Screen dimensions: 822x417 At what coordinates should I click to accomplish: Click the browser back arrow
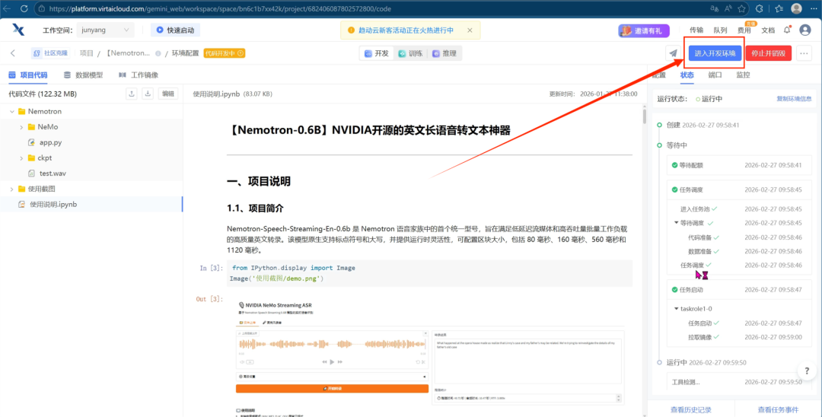click(8, 9)
